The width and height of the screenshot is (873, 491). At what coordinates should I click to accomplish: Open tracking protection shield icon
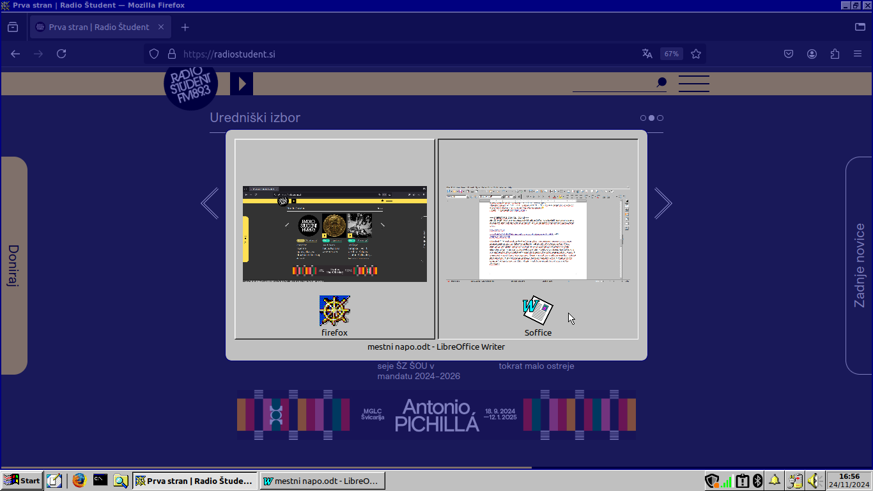pyautogui.click(x=154, y=54)
